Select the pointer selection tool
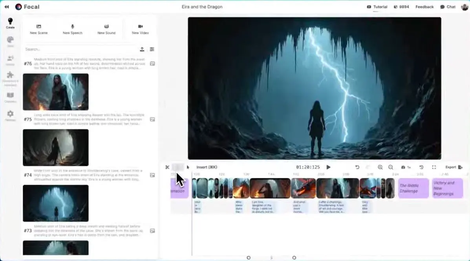 (188, 167)
